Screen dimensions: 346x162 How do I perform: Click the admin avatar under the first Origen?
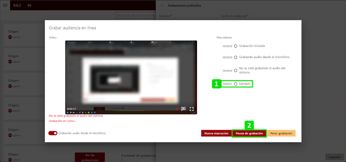[10, 37]
